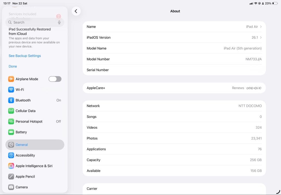Dismiss the restore notice with Done
The height and width of the screenshot is (195, 281).
tap(12, 66)
